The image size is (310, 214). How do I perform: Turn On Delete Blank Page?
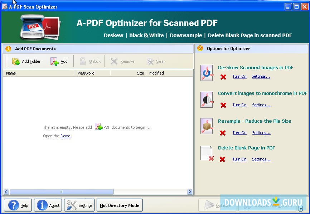(239, 159)
